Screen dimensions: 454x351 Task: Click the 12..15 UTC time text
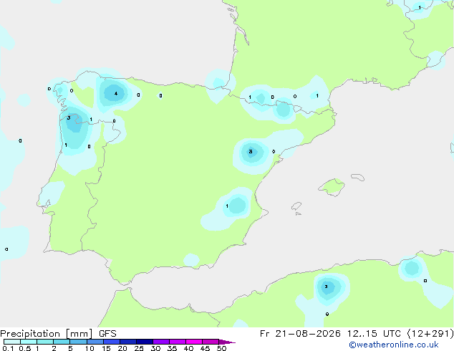(x=374, y=334)
